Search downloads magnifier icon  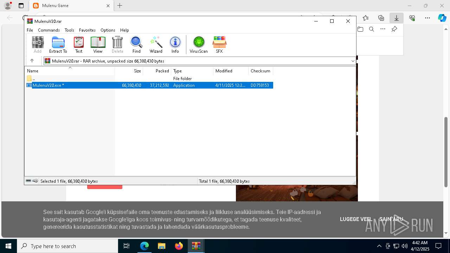point(372,29)
